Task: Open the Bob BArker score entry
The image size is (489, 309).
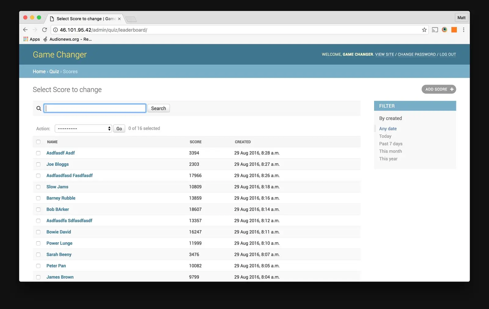Action: (58, 209)
